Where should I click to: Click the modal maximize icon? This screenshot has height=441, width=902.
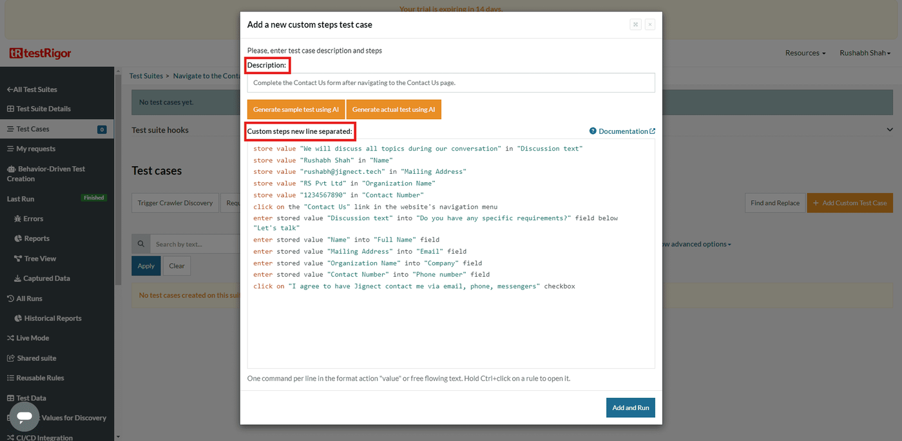coord(635,24)
